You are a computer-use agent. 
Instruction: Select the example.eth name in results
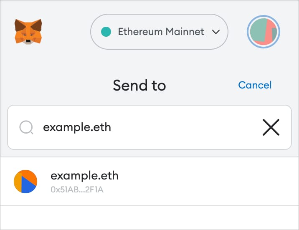click(84, 176)
